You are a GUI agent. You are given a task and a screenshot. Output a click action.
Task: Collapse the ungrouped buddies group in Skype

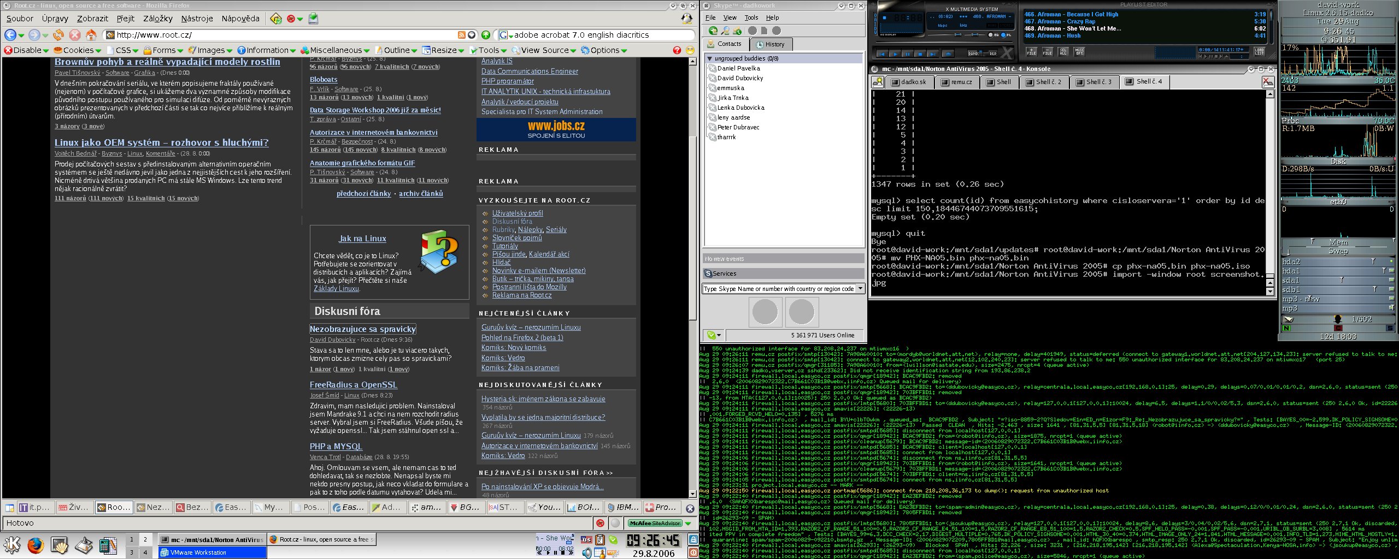710,58
